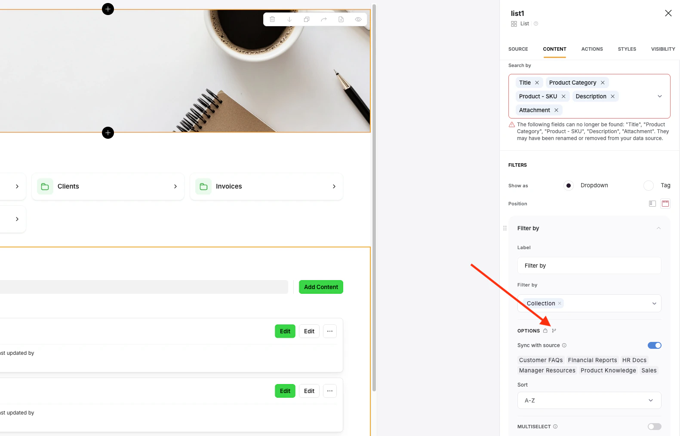The image size is (680, 436).
Task: Enable the MULTISELECT toggle
Action: (x=655, y=427)
